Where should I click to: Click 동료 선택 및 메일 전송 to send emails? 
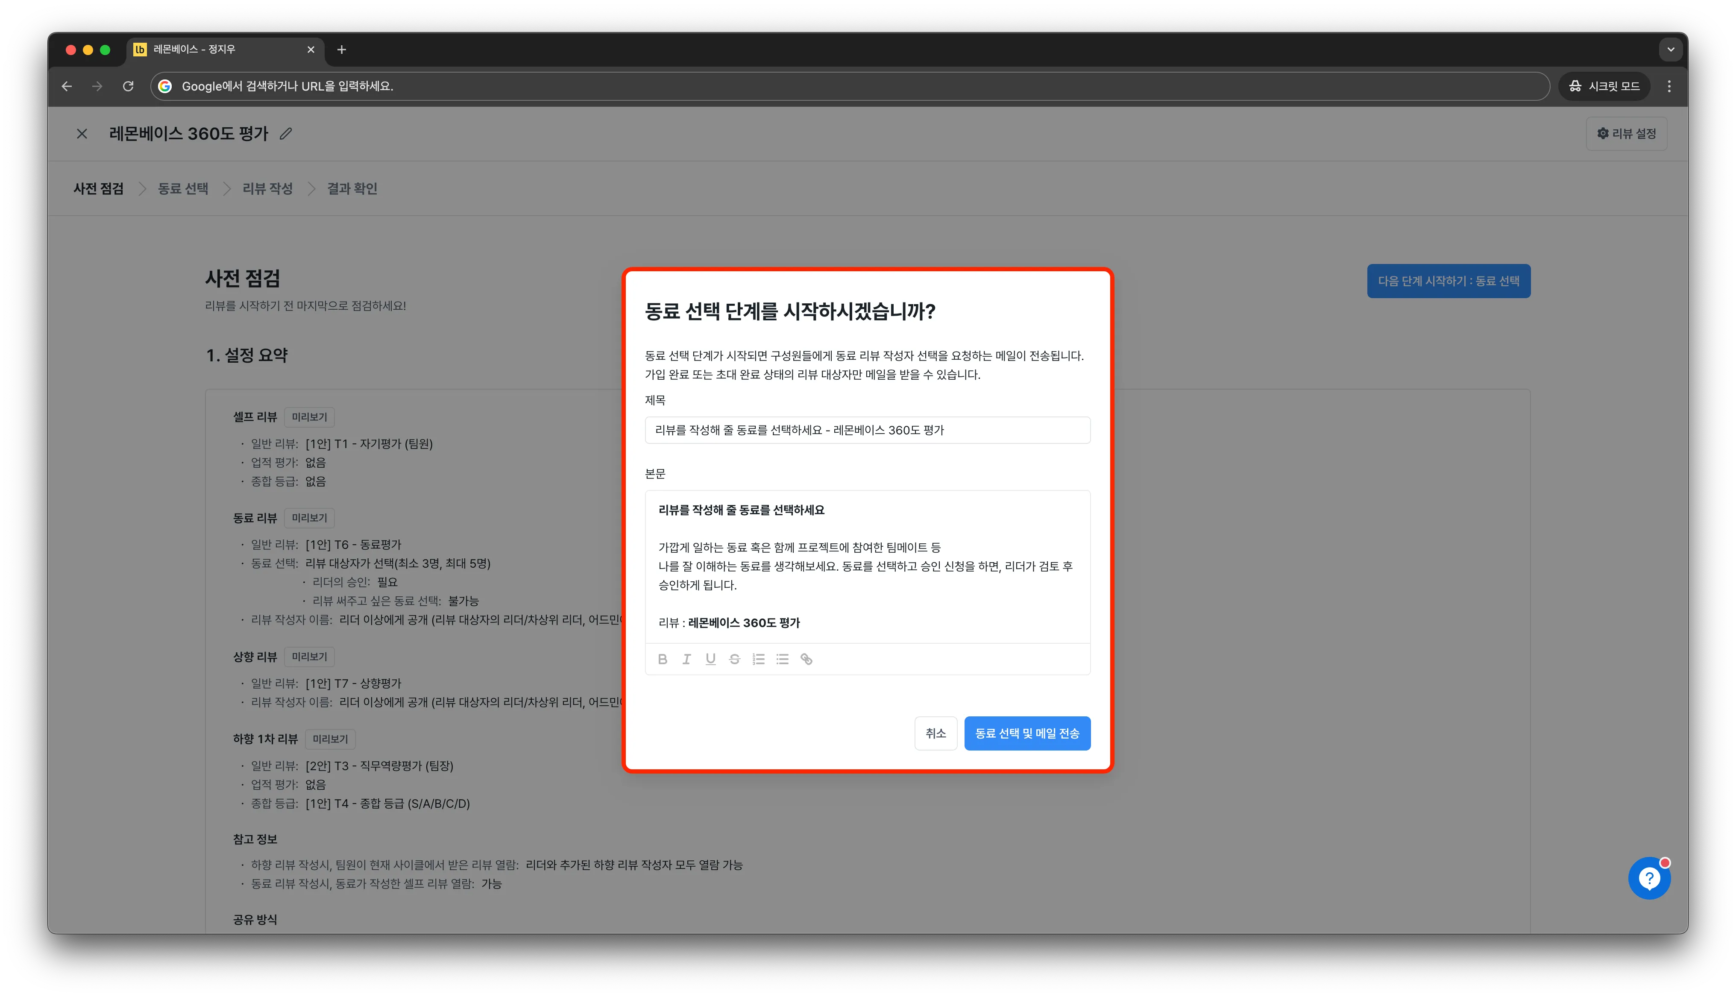point(1027,733)
